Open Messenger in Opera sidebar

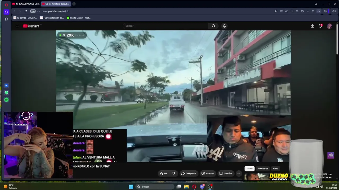coord(6,85)
